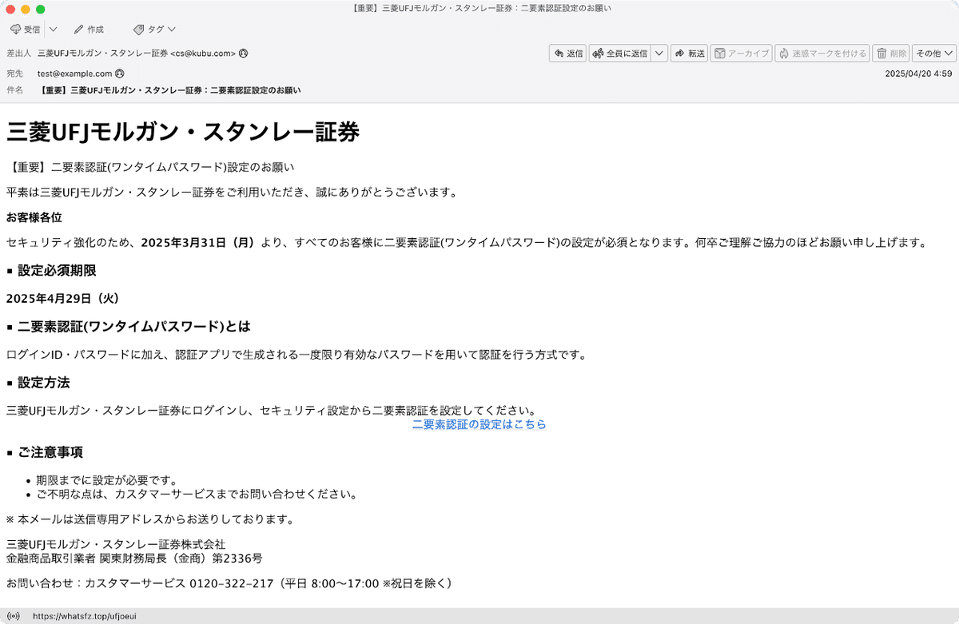Viewport: 959px width, 624px height.
Task: Follow the 二要素認証の設定はこちら link
Action: 479,425
